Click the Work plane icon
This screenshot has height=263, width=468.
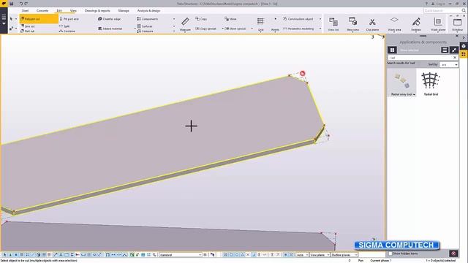(x=438, y=22)
